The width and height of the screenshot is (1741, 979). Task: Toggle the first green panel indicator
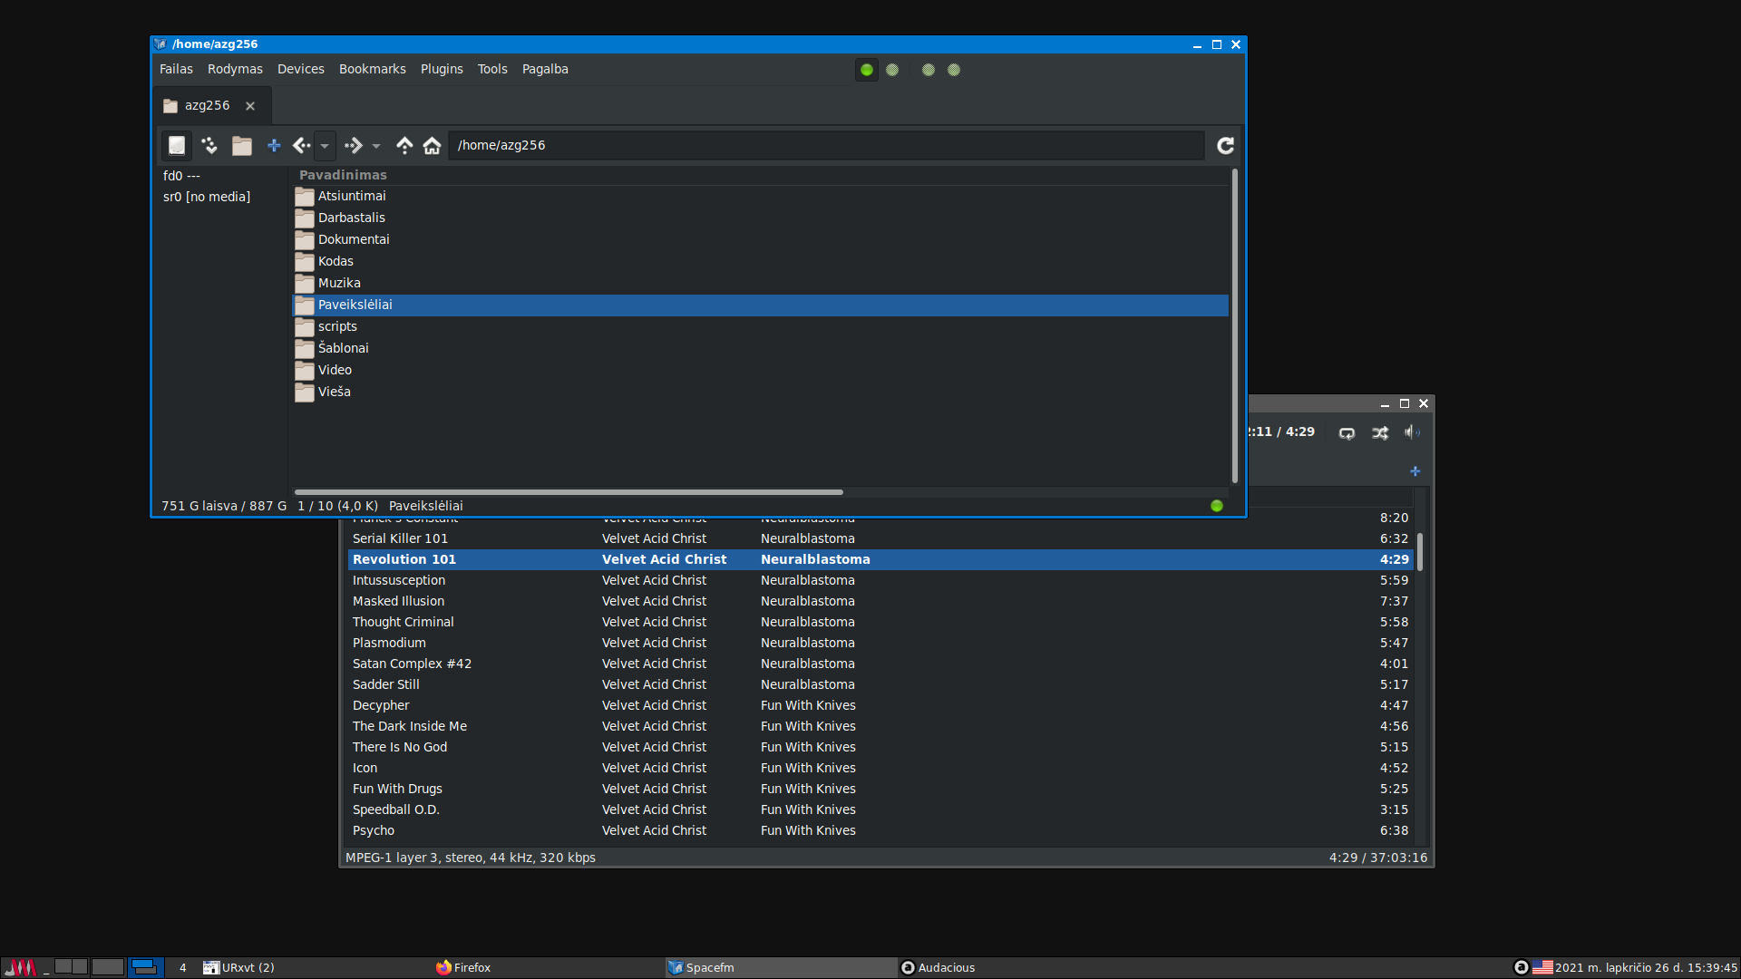click(x=867, y=70)
